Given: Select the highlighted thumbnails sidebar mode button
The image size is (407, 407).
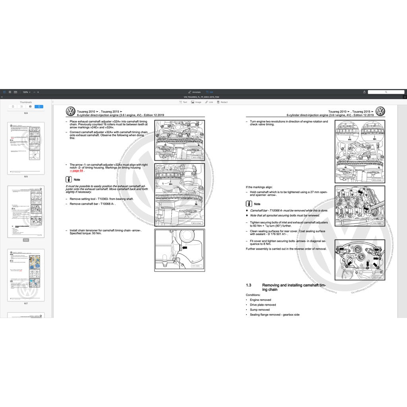Looking at the screenshot, I should coord(39,107).
